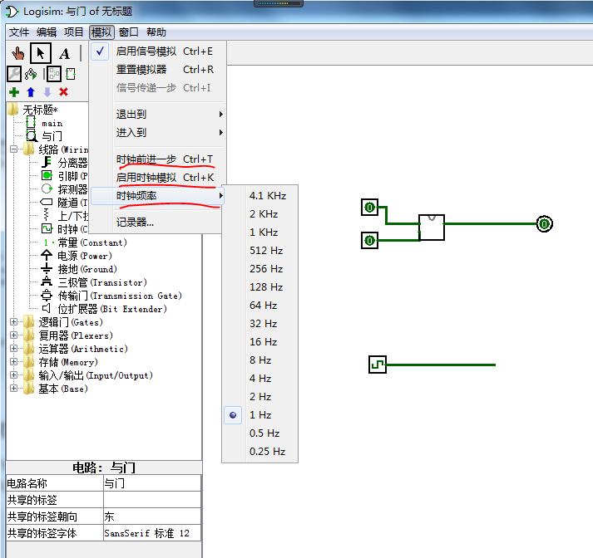This screenshot has height=558, width=593.
Task: Open the 帮助 menu
Action: [x=156, y=32]
